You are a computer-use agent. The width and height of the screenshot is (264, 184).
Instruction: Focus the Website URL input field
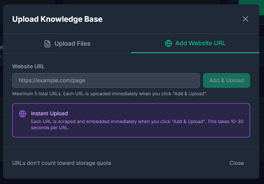point(106,80)
